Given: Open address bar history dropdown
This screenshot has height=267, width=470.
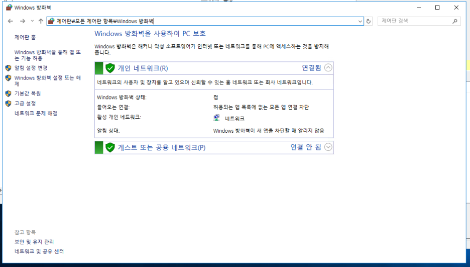Looking at the screenshot, I should click(x=360, y=21).
